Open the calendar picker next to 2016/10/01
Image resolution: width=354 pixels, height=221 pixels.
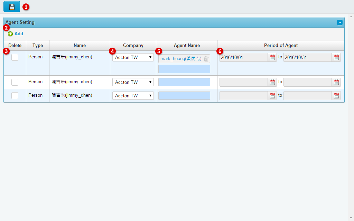pos(272,57)
